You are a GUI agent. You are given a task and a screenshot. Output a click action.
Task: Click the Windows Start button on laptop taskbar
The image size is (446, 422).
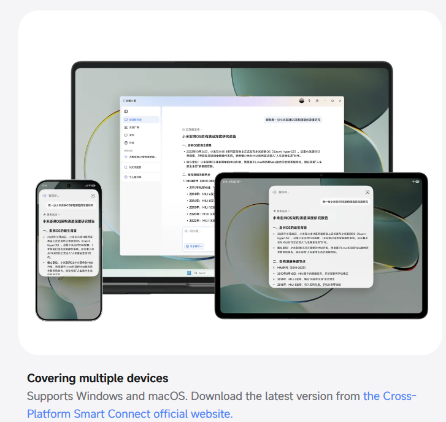click(189, 273)
